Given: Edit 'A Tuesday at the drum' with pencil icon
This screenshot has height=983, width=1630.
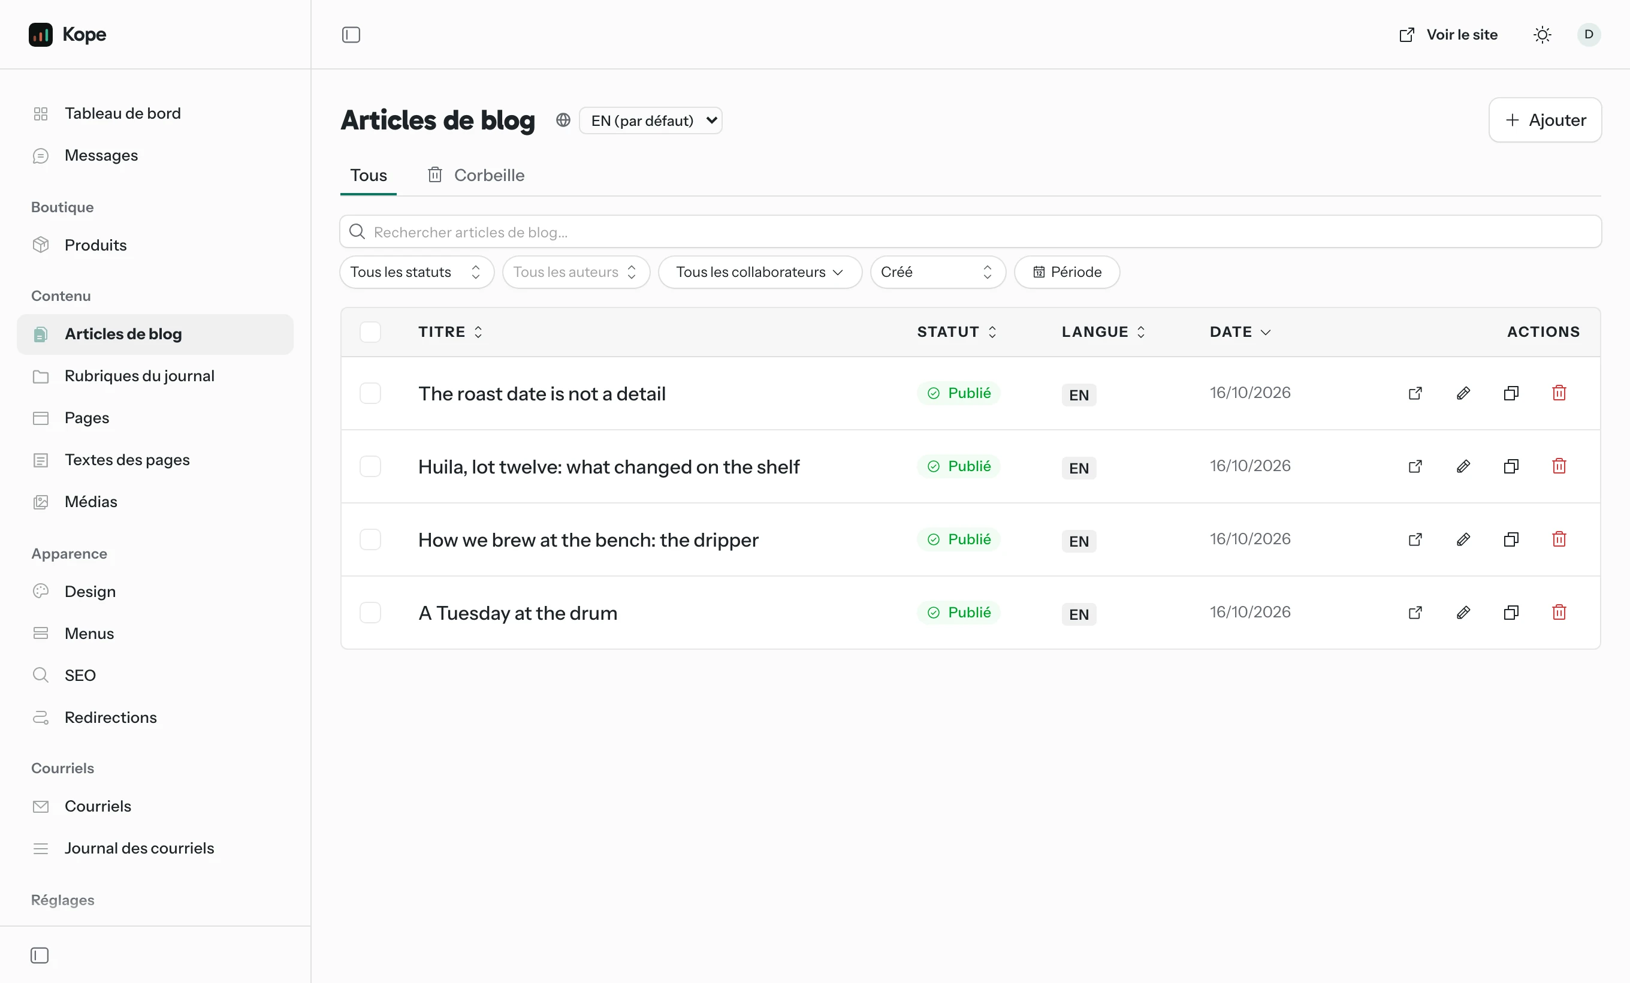Looking at the screenshot, I should tap(1463, 613).
